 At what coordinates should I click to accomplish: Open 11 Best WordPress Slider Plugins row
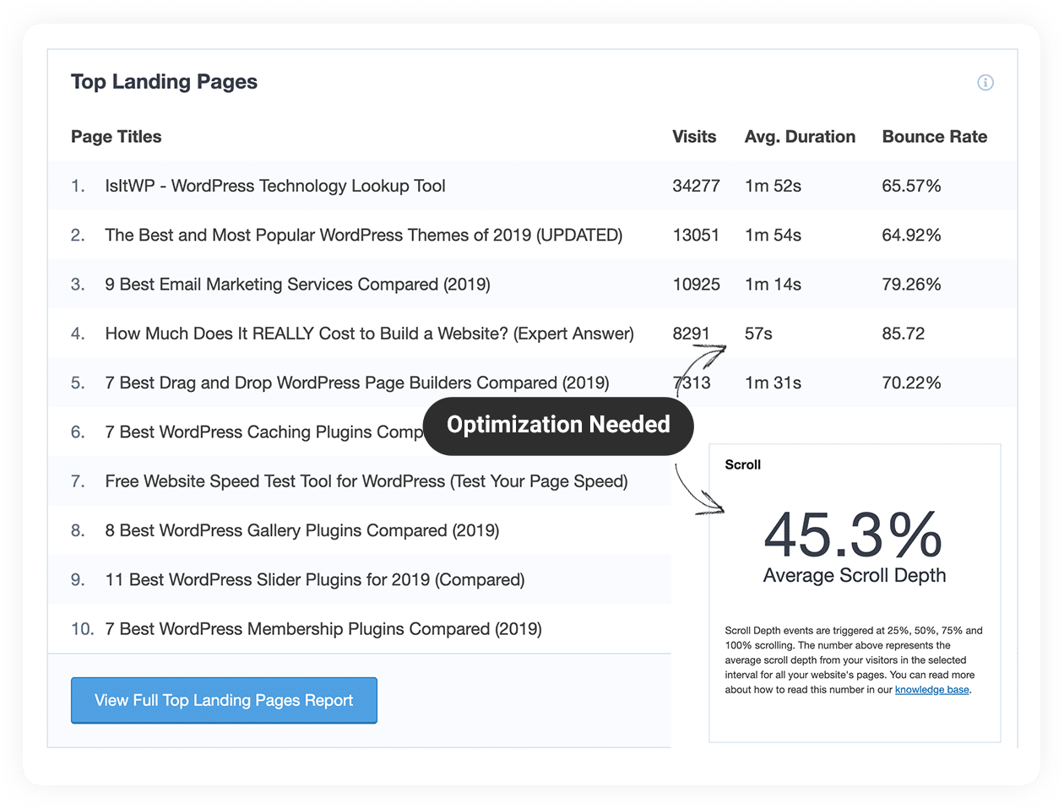click(x=314, y=579)
